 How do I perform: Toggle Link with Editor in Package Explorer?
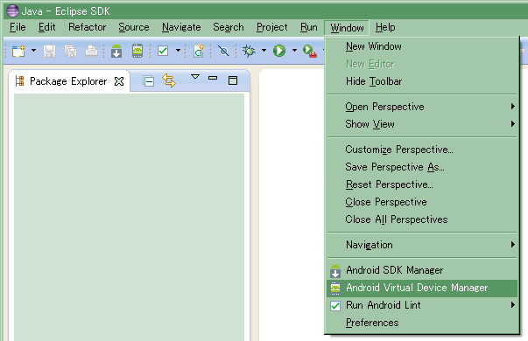point(169,80)
